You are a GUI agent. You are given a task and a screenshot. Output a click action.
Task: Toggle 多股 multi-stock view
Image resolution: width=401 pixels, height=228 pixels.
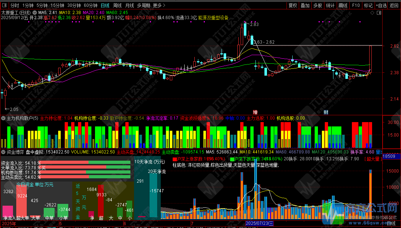[318, 5]
